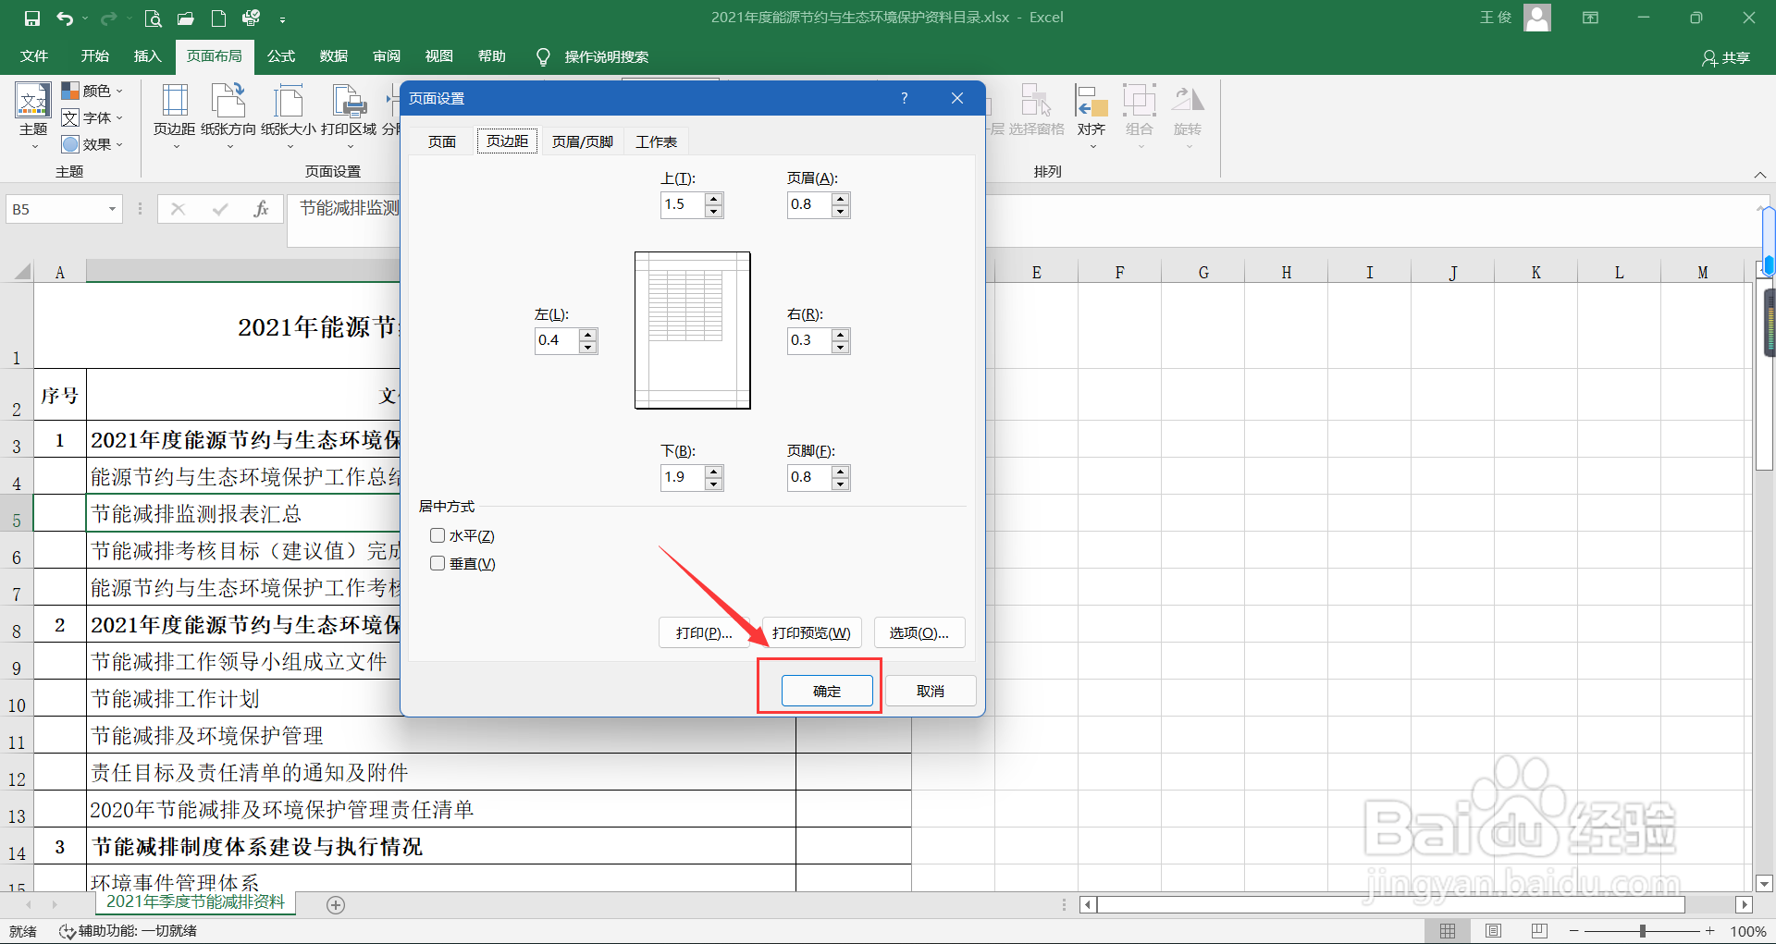Screen dimensions: 1776x944
Task: Click the zoom out minus button
Action: (1573, 931)
